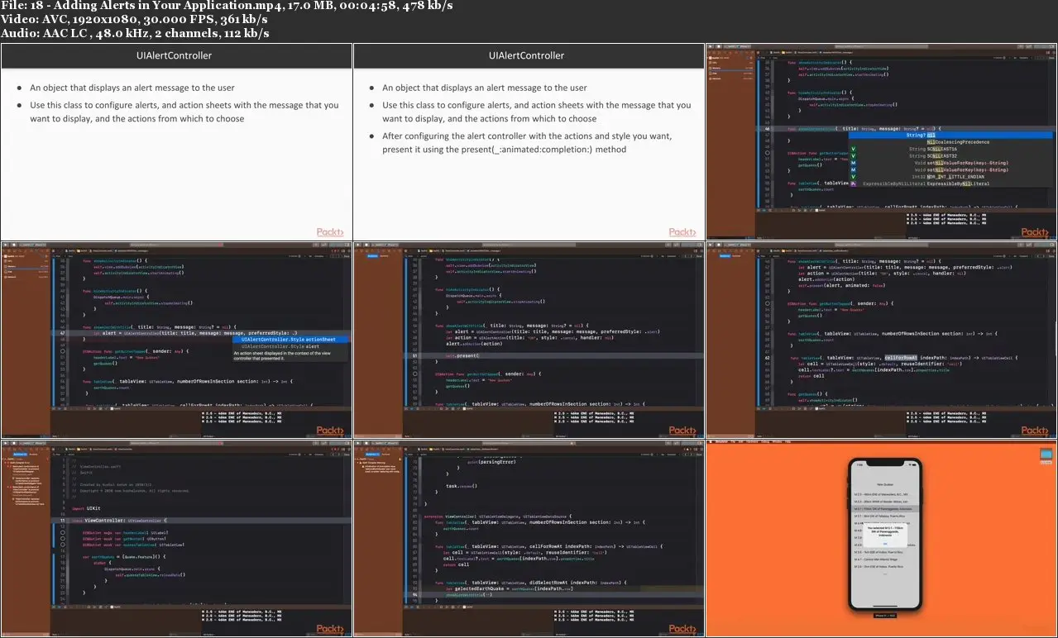
Task: Open the slide mentioning present(_:animated:completion:) method
Action: [x=529, y=142]
